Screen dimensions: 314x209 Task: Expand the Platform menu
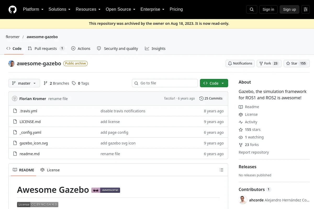coord(33,9)
